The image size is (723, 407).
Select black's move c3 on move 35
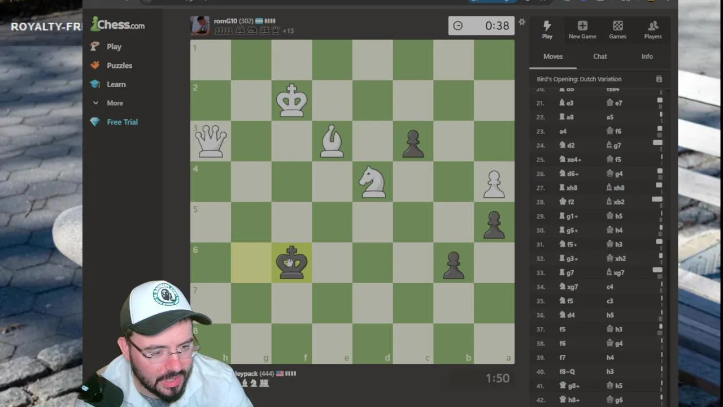(609, 301)
